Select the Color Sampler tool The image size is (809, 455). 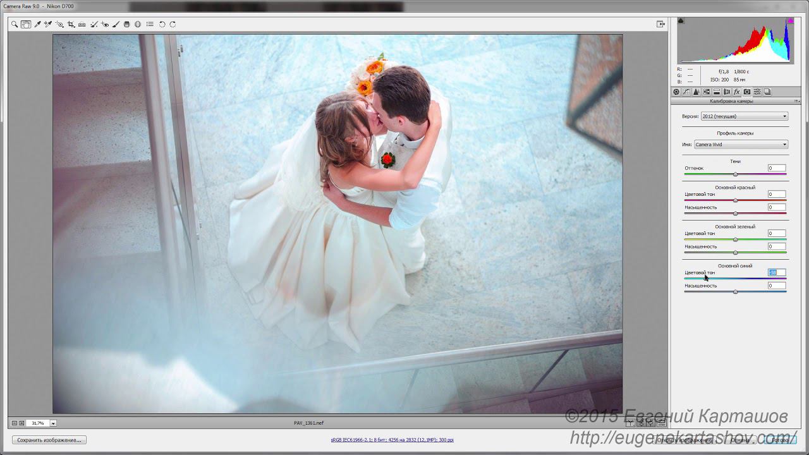click(x=48, y=24)
